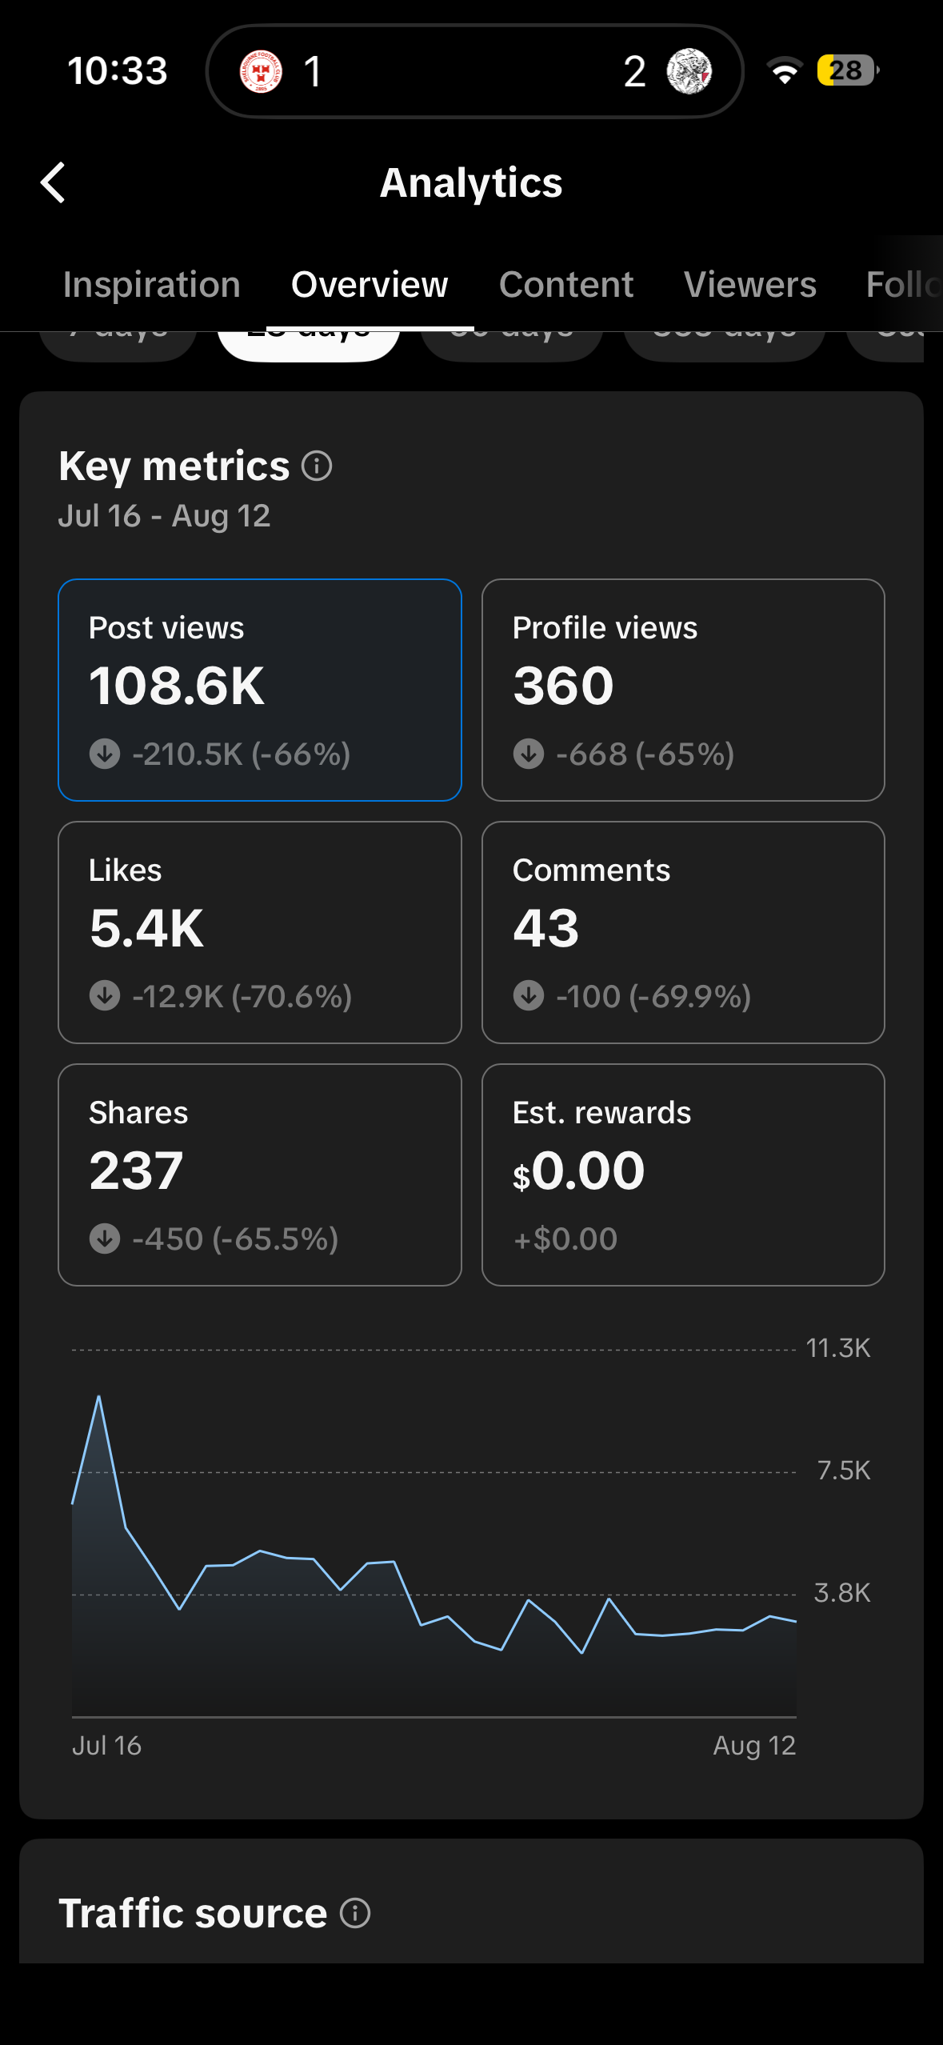Tap the Wi-Fi status icon
Image resolution: width=943 pixels, height=2045 pixels.
785,71
